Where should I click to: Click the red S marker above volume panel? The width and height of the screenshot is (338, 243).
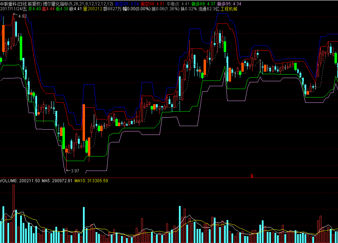[252, 176]
